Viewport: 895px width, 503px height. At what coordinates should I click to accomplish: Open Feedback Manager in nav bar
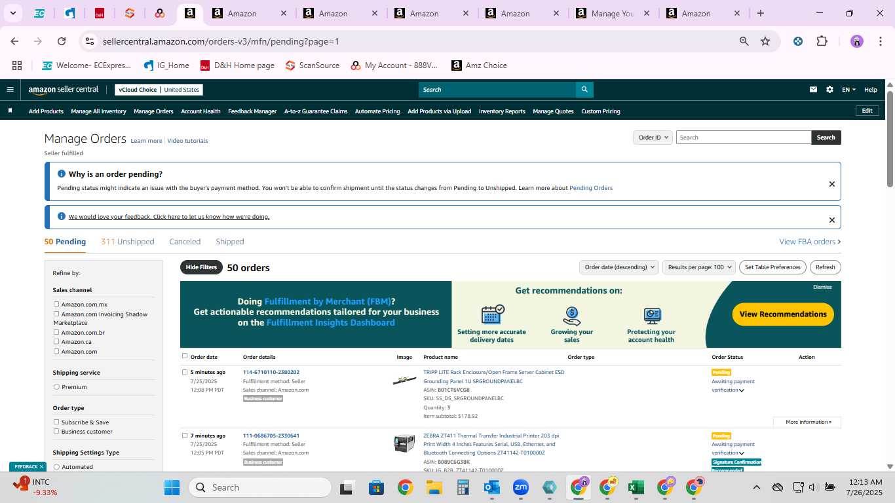pos(252,111)
